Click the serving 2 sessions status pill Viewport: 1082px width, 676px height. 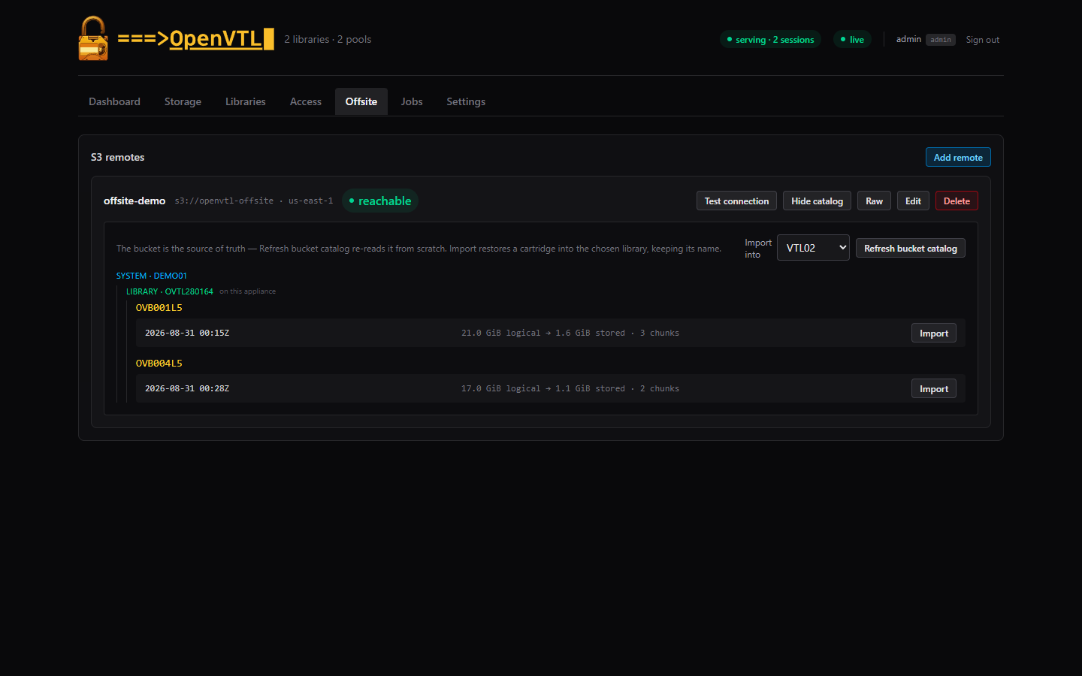(770, 40)
